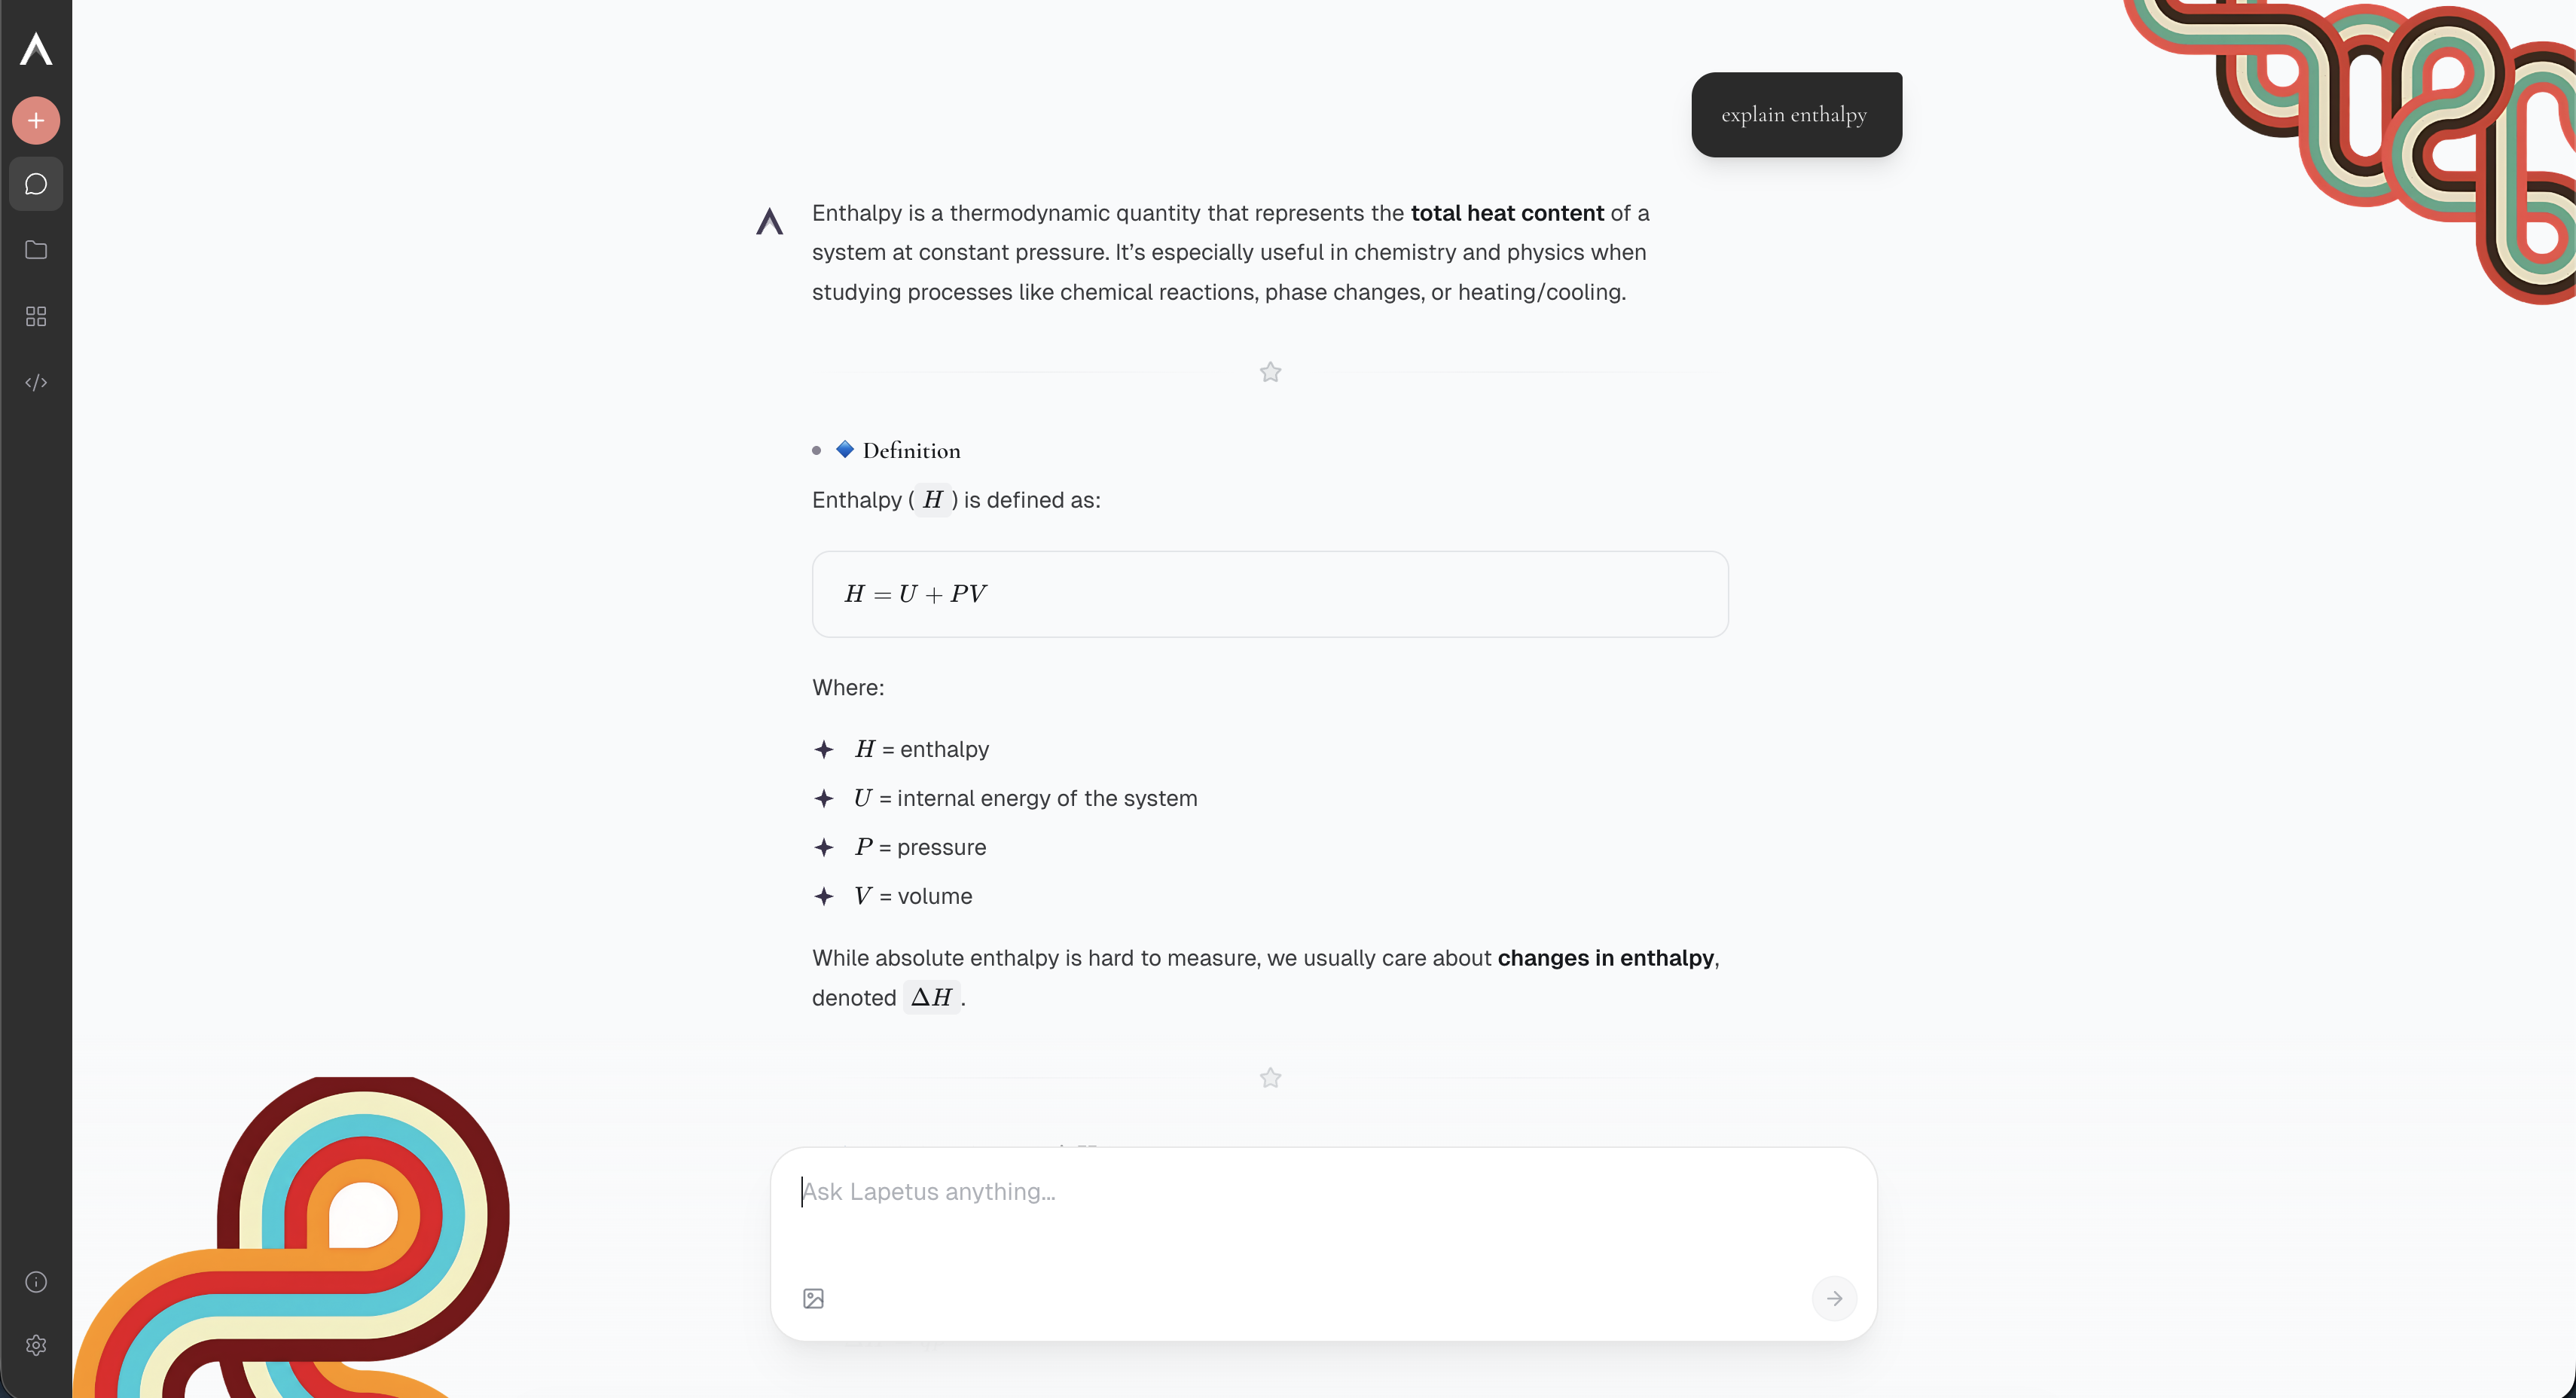
Task: Open the apps grid icon in sidebar
Action: pos(36,316)
